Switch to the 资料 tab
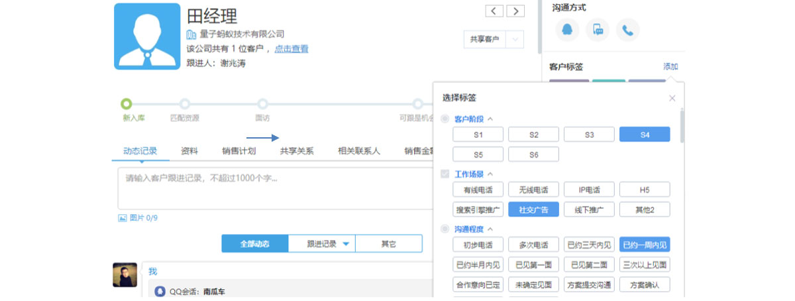This screenshot has height=301, width=795. (x=189, y=151)
